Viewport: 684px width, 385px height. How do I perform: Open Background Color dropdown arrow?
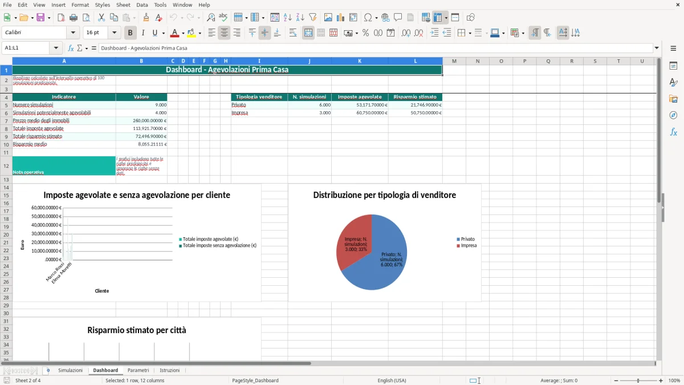[x=200, y=33]
